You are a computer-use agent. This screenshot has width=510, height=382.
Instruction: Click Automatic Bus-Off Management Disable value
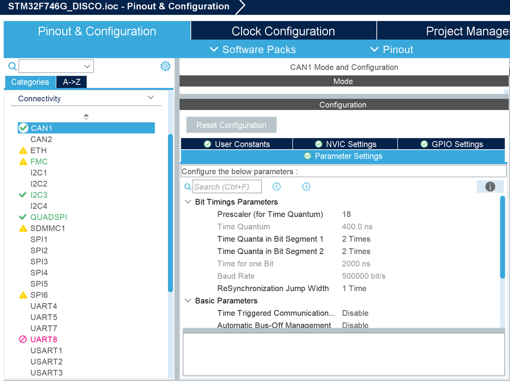(355, 325)
